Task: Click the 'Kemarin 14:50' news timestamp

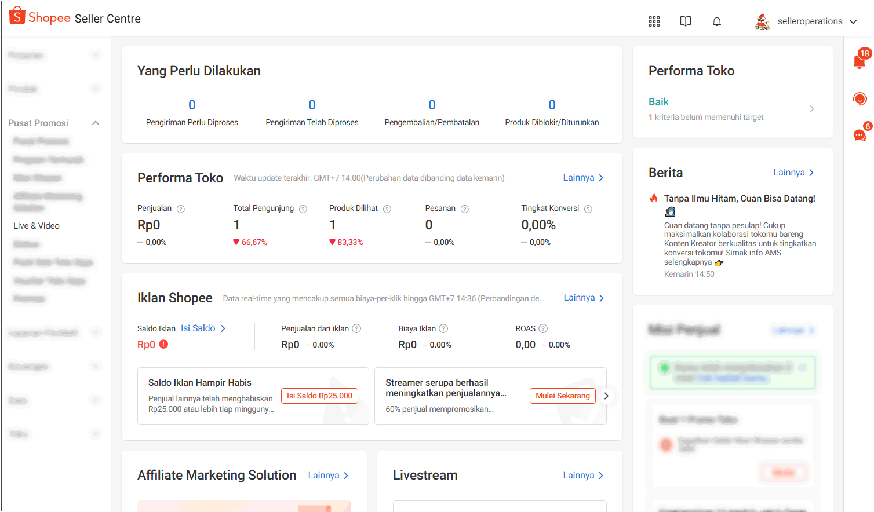Action: [x=689, y=274]
